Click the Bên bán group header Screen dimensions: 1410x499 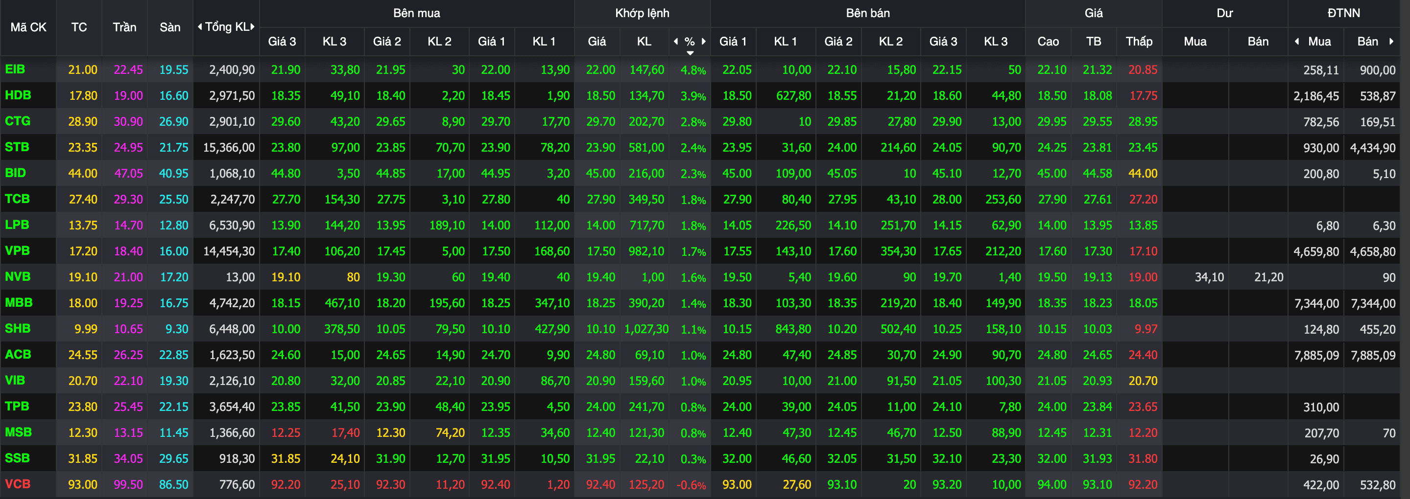click(x=867, y=13)
